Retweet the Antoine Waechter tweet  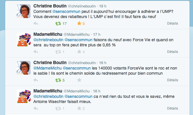tap(58, 108)
